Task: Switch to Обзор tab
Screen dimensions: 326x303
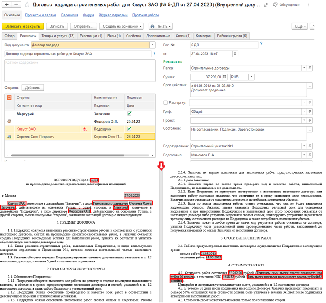Action: click(9, 36)
